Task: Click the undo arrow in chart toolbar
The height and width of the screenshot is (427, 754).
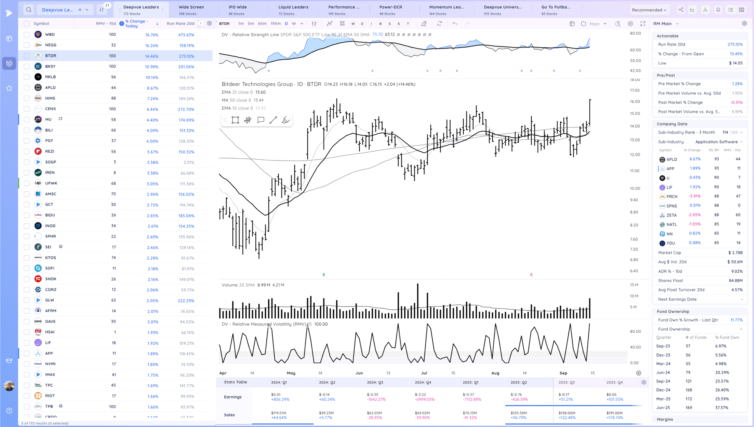Action: (x=455, y=24)
